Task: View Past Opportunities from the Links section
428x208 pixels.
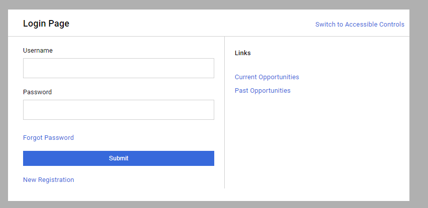Action: coord(262,91)
